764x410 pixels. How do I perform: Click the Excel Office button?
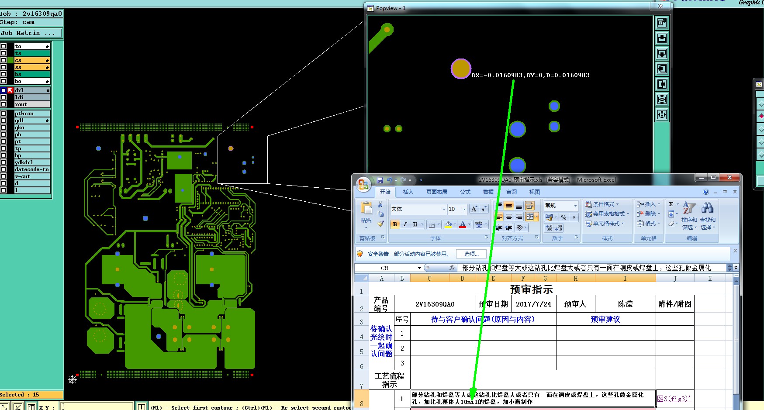pos(363,185)
